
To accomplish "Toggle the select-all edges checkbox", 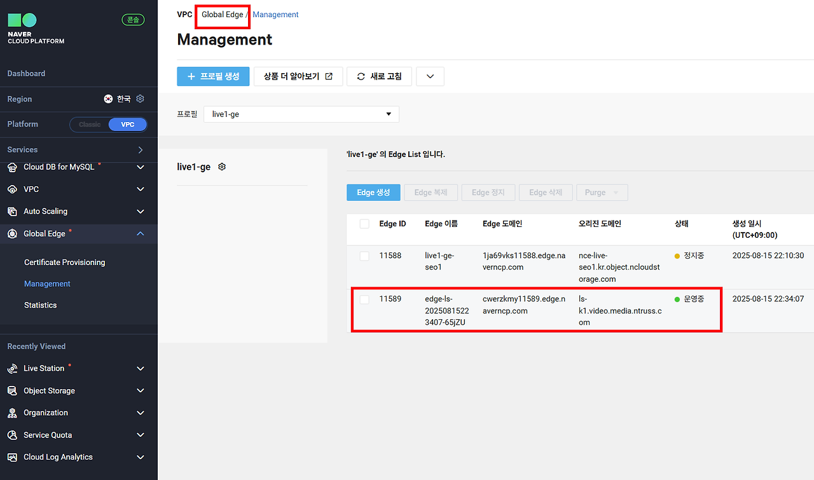I will (x=364, y=224).
